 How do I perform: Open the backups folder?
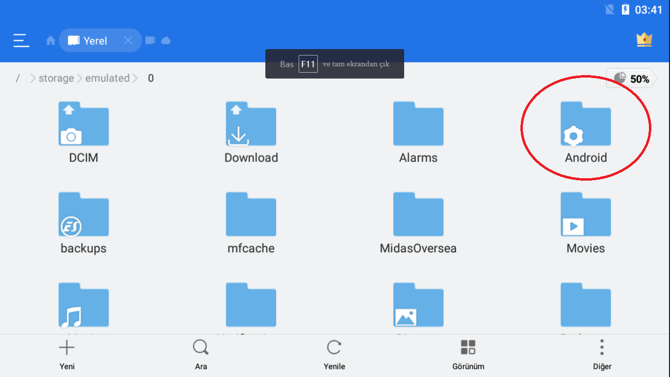[x=83, y=215]
